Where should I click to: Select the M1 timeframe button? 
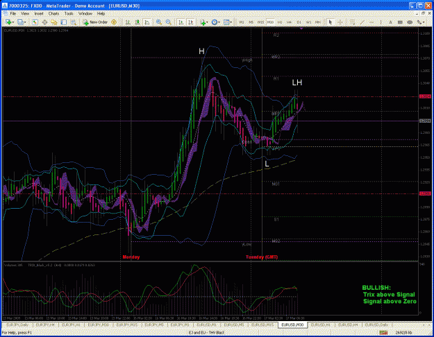[x=242, y=22]
